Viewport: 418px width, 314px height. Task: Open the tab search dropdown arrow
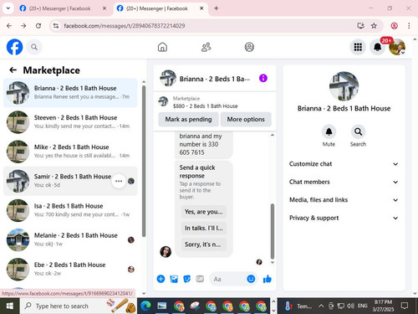tap(8, 8)
